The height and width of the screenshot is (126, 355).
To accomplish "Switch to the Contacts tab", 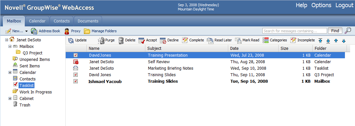I will coord(61,21).
